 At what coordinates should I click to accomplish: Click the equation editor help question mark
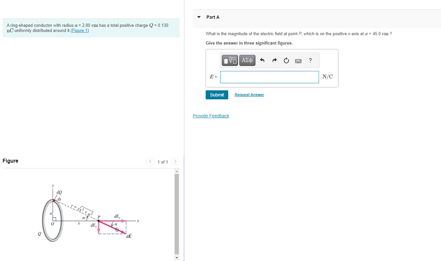[310, 60]
